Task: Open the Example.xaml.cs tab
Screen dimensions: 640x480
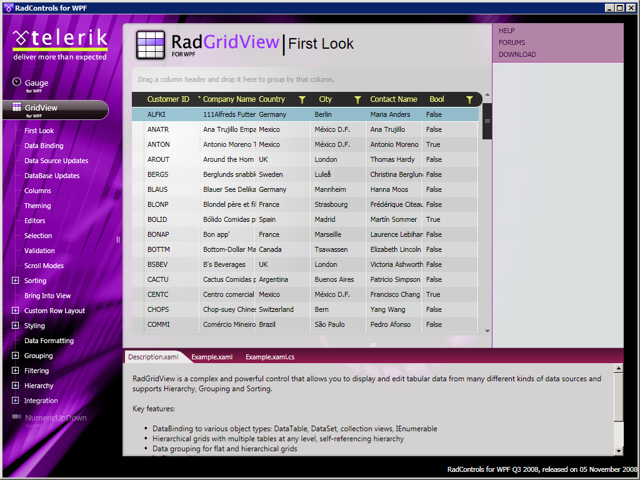Action: [x=270, y=357]
